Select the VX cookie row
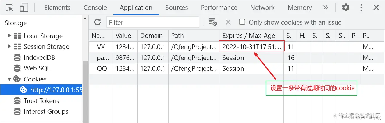 [237, 47]
